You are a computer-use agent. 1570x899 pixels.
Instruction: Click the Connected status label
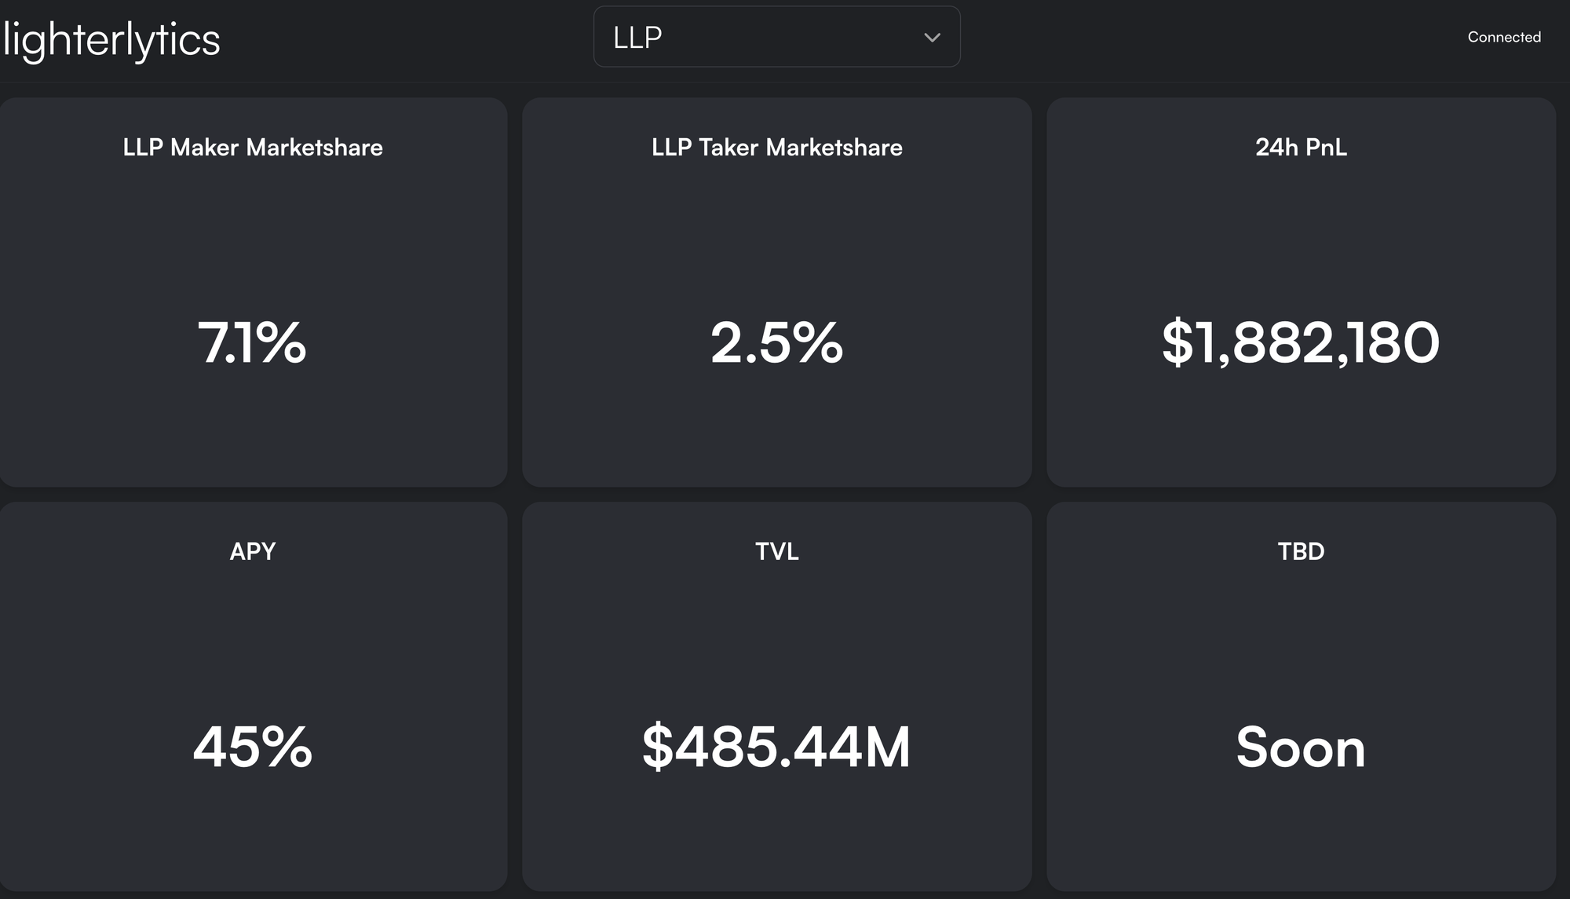pyautogui.click(x=1503, y=37)
